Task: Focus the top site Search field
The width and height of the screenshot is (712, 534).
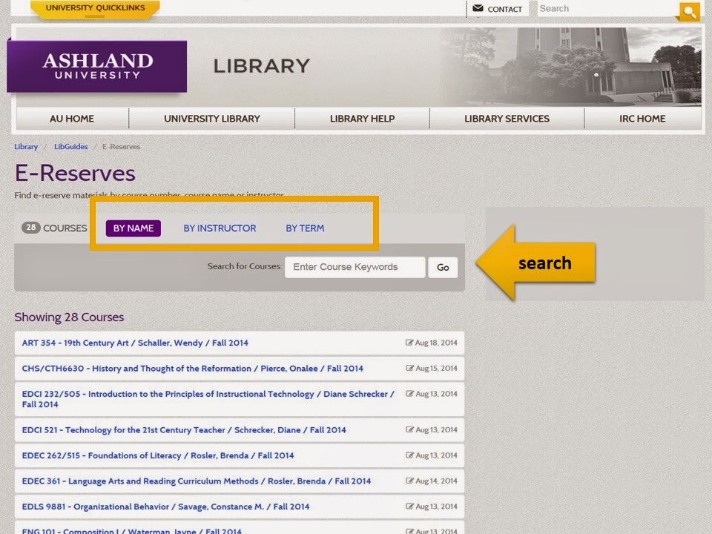Action: click(x=607, y=9)
